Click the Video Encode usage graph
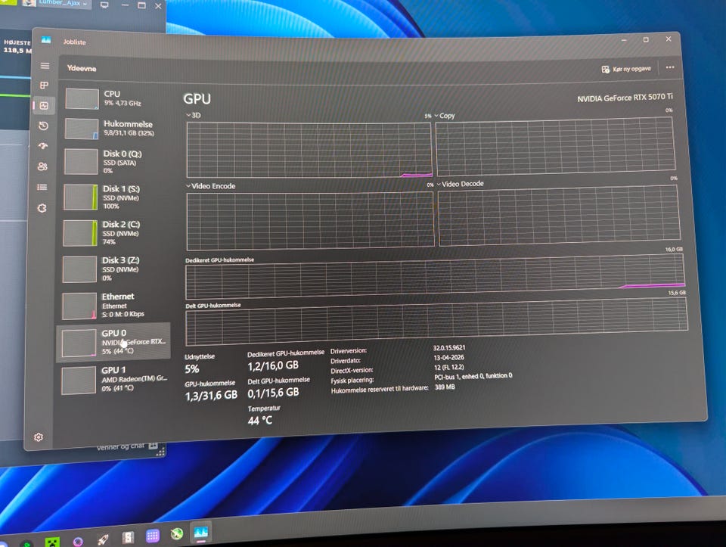 (310, 221)
